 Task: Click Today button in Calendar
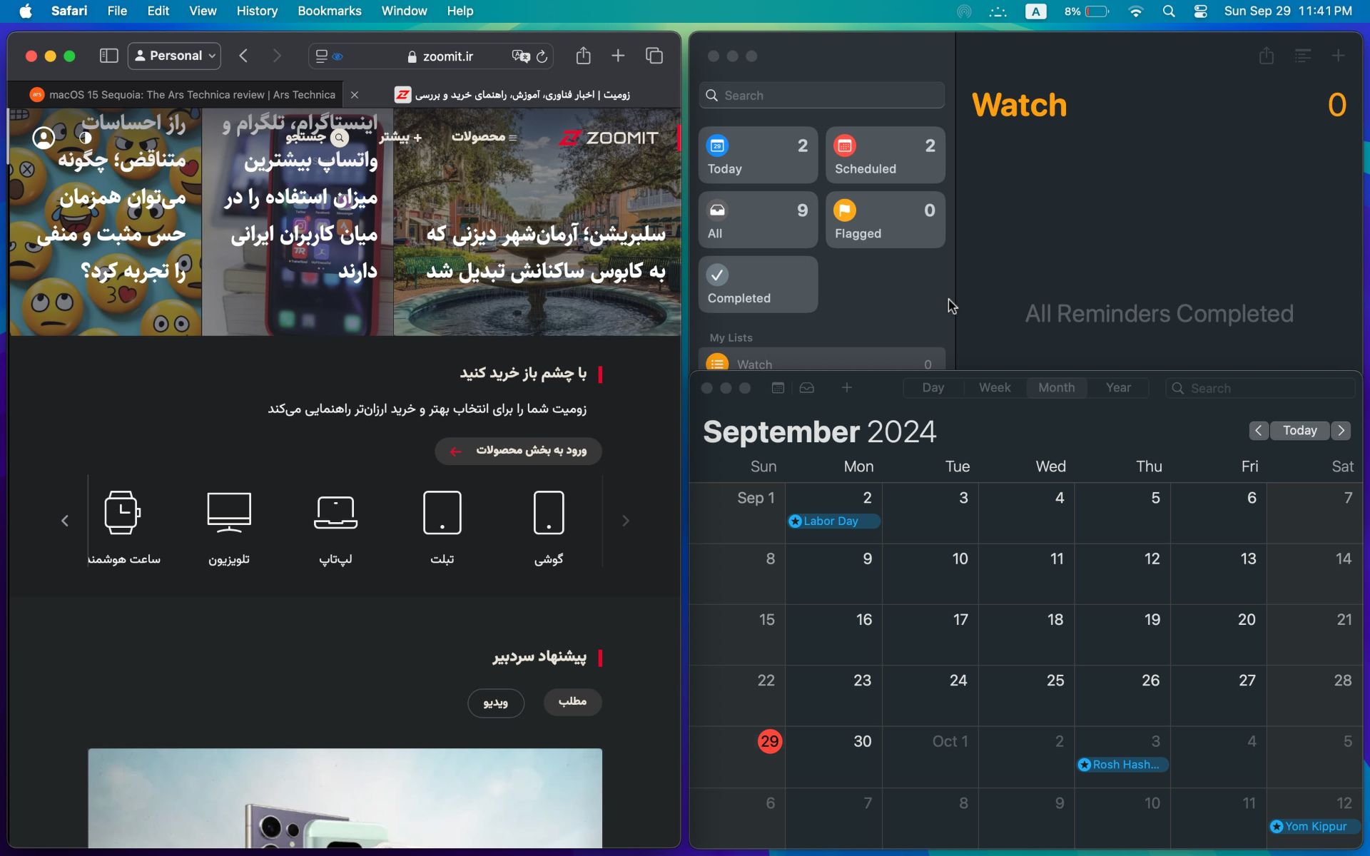(x=1300, y=430)
